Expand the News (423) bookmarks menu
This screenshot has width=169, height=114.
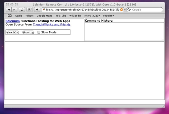coord(92,16)
